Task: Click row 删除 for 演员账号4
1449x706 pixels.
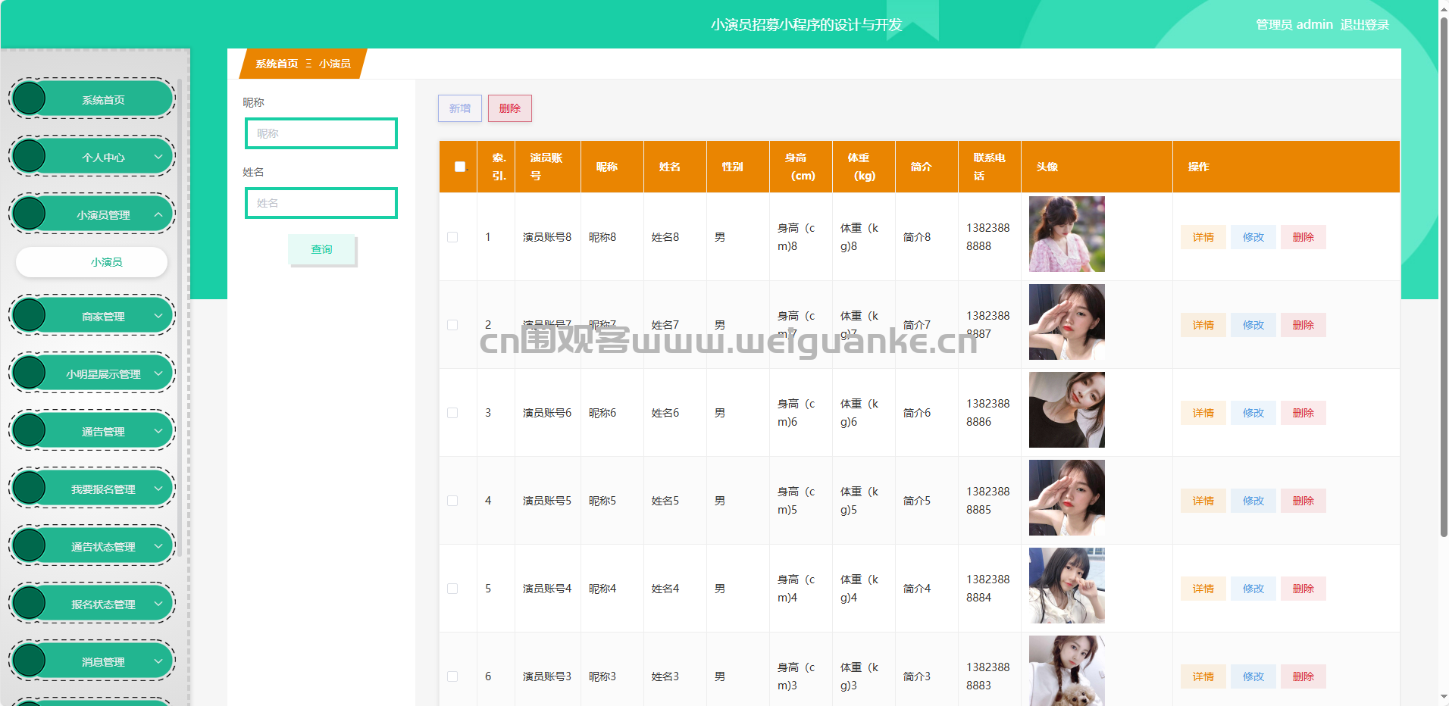Action: tap(1303, 589)
